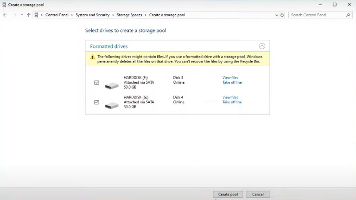Go back using the back arrow

click(x=5, y=15)
